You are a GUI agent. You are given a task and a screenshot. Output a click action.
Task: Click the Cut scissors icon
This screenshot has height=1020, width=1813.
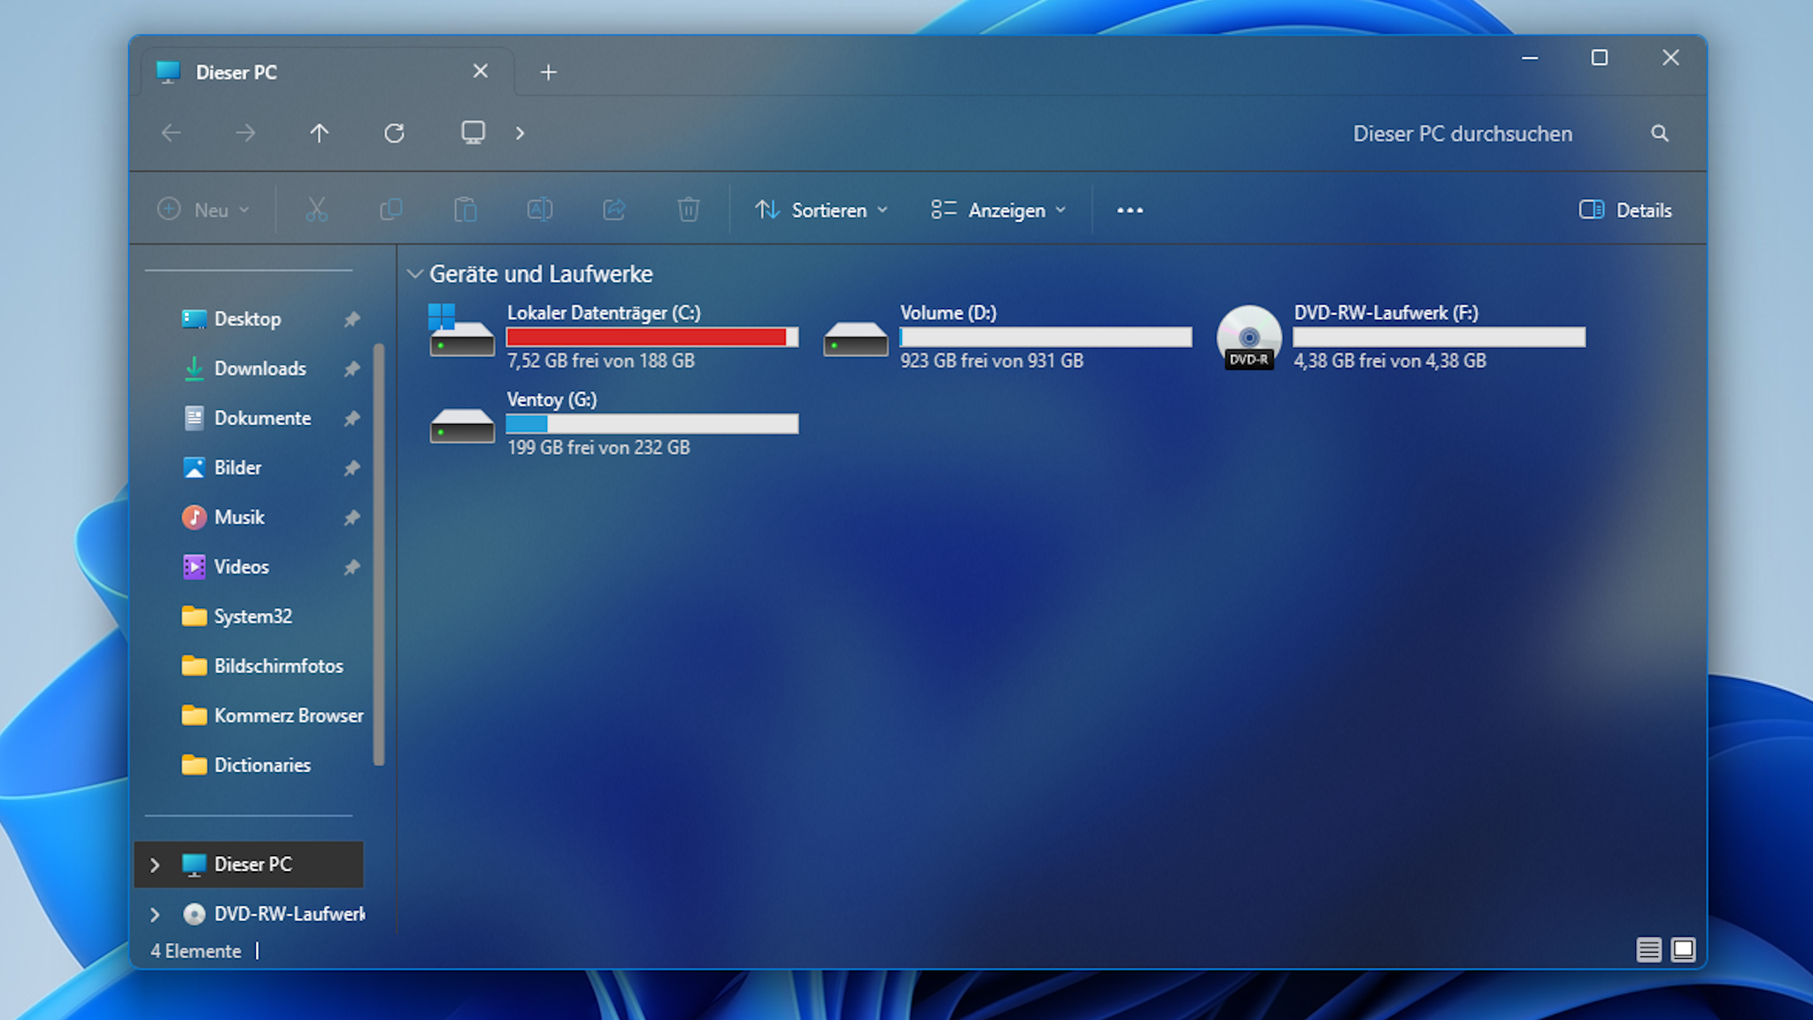pos(316,210)
